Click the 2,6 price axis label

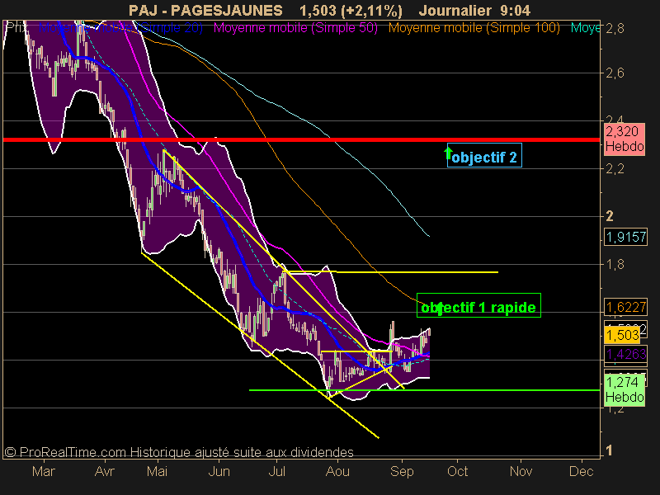point(615,73)
